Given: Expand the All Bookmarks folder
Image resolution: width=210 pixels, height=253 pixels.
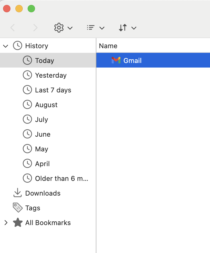Looking at the screenshot, I should (x=6, y=223).
